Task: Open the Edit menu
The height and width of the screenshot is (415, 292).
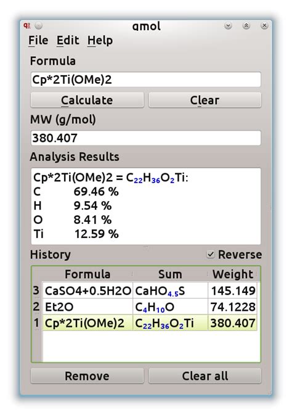Action: [x=68, y=41]
